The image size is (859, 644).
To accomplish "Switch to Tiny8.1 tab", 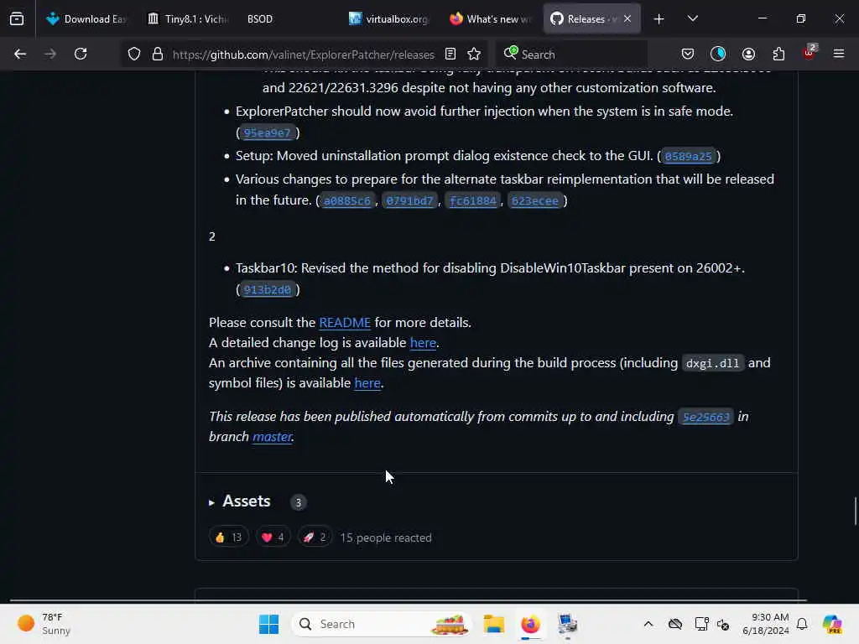I will [188, 18].
